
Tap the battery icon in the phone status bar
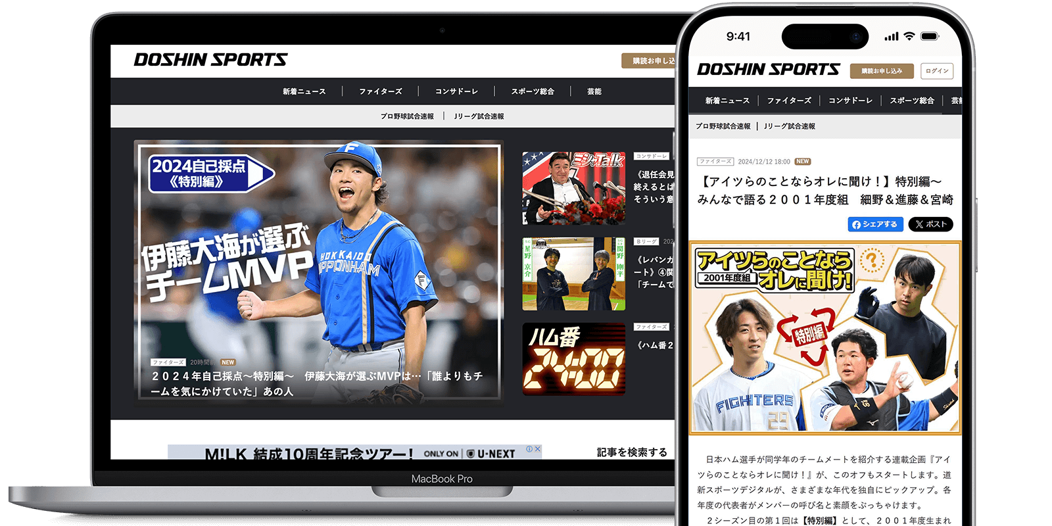(930, 36)
